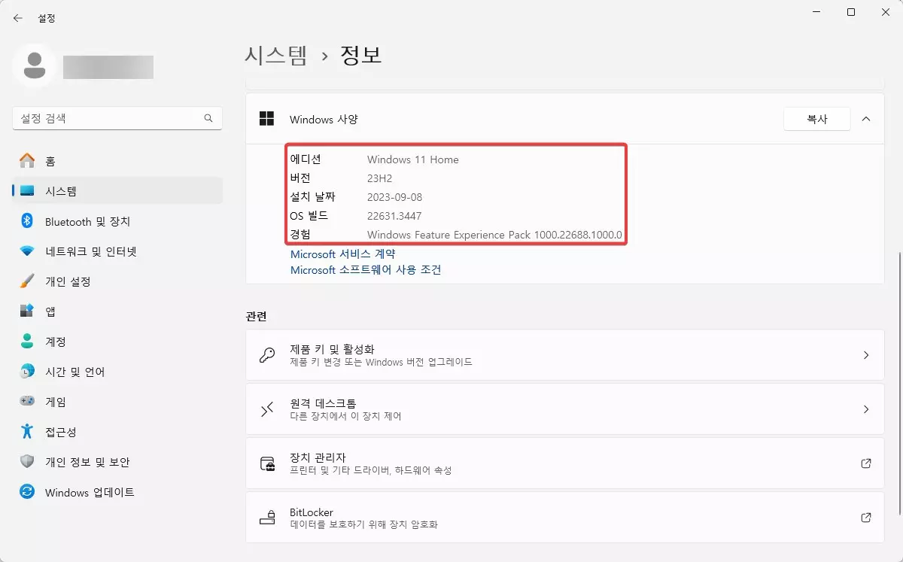Open 제품 키 및 활성화 via right chevron
903x562 pixels.
(x=866, y=355)
